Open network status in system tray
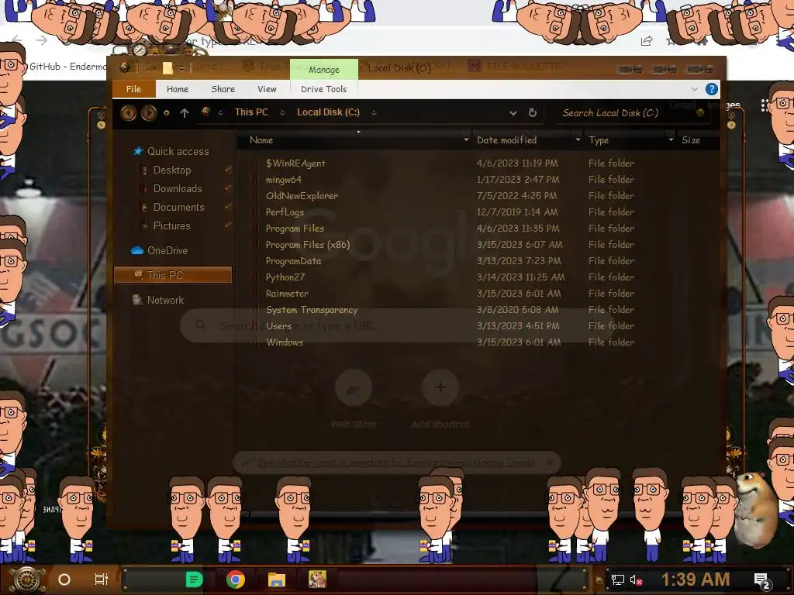794x595 pixels. [x=618, y=580]
